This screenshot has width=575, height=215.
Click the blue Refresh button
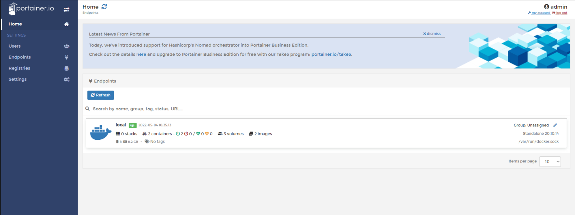101,95
